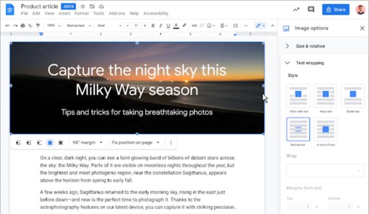Viewport: 369px width, 214px height.
Task: Set behind text on image toolbar
Action: [50, 143]
